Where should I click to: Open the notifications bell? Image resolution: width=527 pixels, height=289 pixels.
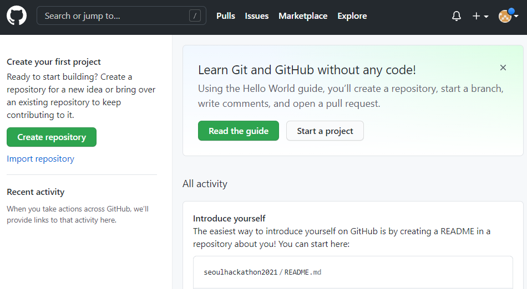pyautogui.click(x=457, y=16)
